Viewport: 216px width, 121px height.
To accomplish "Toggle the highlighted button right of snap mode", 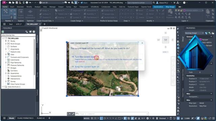I will tap(101, 118).
